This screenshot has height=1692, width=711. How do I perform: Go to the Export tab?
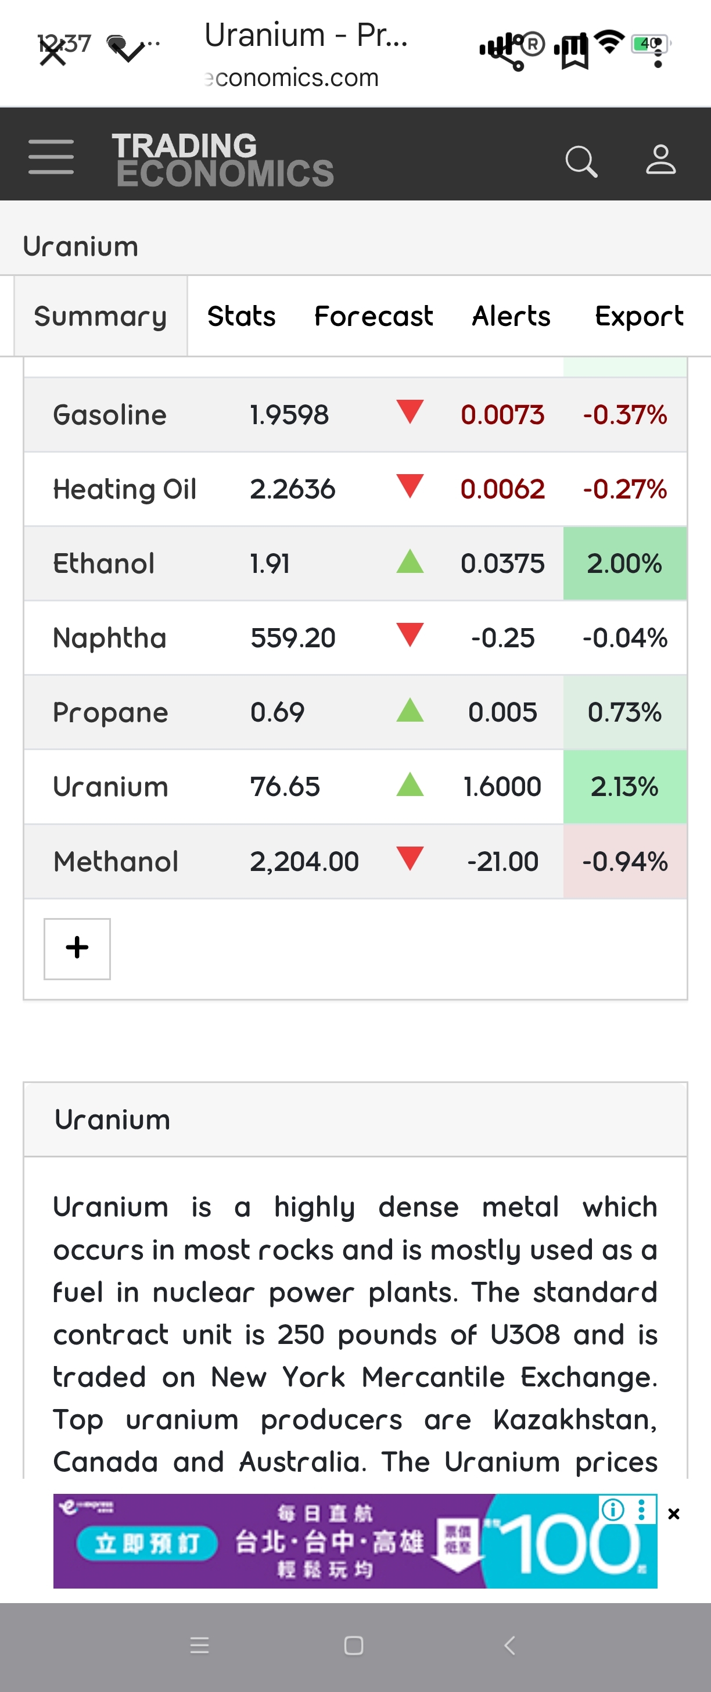pos(639,316)
